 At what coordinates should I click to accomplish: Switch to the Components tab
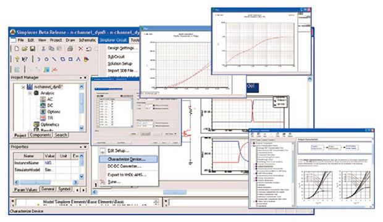(x=40, y=135)
